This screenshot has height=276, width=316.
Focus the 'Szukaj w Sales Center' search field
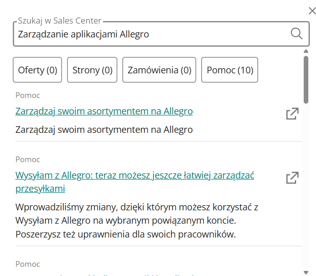click(x=149, y=34)
